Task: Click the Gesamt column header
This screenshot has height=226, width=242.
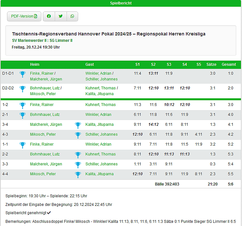Action: [229, 64]
